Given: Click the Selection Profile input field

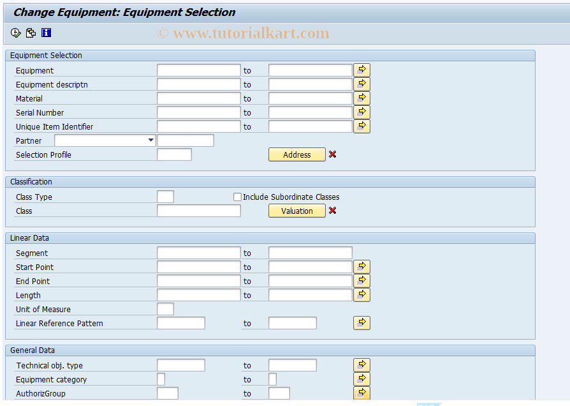Looking at the screenshot, I should (173, 154).
